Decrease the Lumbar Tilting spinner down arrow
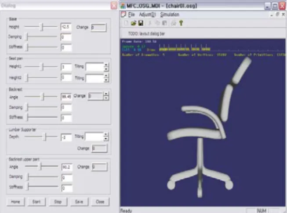The image size is (287, 213). pos(106,139)
